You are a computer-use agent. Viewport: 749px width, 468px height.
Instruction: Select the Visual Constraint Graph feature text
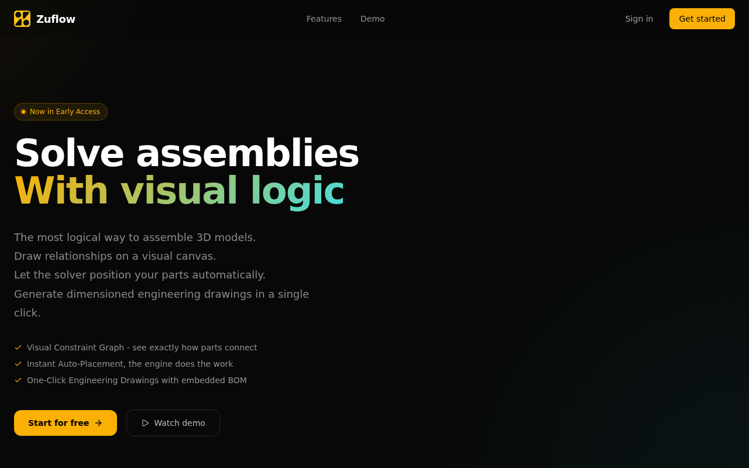pos(142,347)
